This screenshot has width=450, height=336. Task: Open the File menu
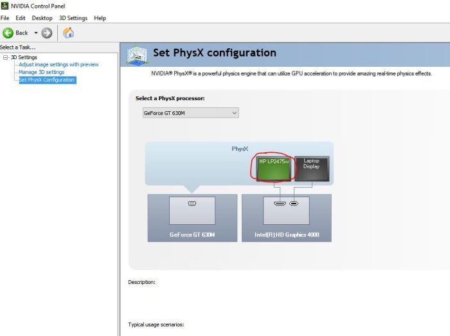pos(4,18)
